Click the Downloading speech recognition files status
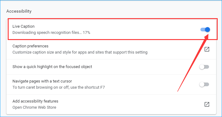Viewport: 222px width, 117px height. pos(51,33)
